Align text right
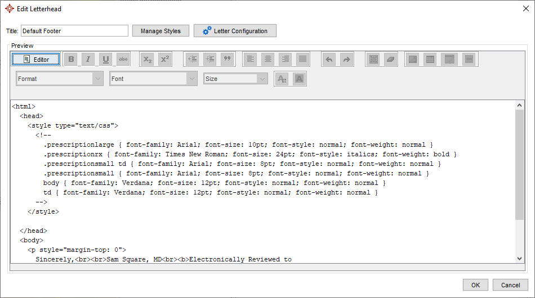 click(x=286, y=59)
